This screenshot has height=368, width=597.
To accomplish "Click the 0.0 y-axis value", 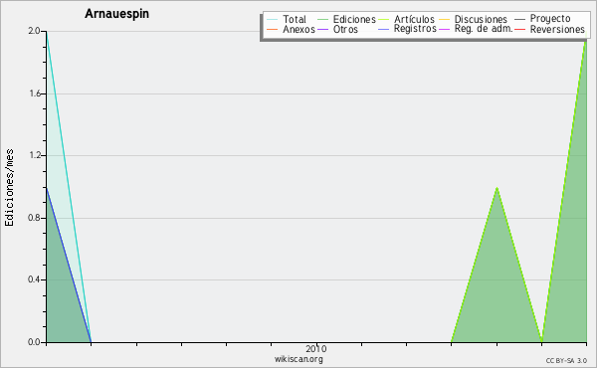I will point(34,342).
